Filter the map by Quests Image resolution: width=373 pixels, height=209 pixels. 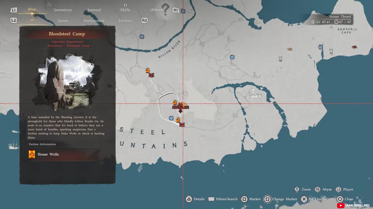click(x=63, y=21)
